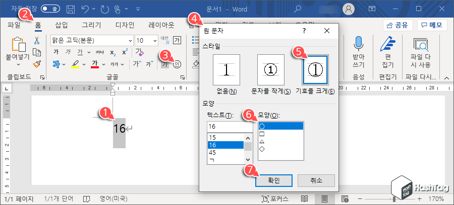Open the Editor pen icon
Viewport: 454px width, 205px height.
(x=388, y=44)
